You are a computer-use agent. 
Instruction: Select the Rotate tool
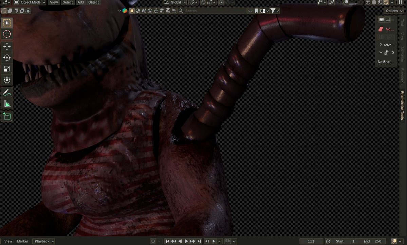click(7, 58)
